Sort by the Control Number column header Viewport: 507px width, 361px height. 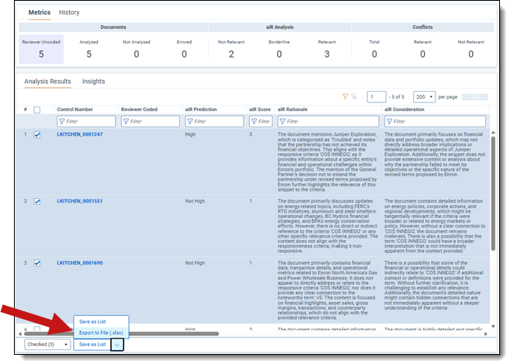click(75, 109)
